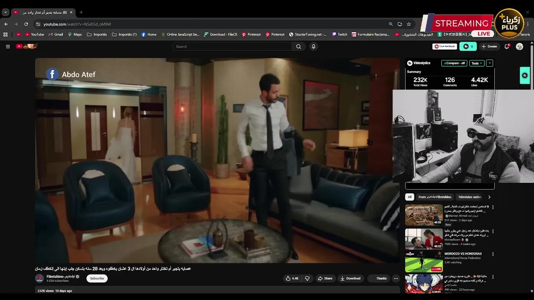Select the All filter chip
The image size is (534, 300).
[410, 197]
